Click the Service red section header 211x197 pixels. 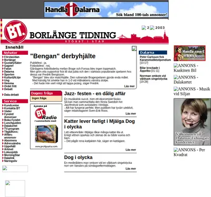15,101
